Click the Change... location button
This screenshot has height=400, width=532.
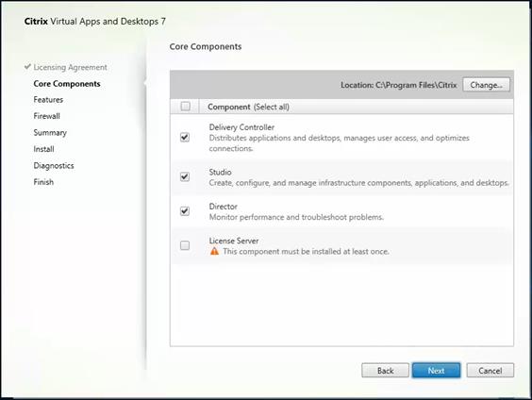pyautogui.click(x=486, y=85)
